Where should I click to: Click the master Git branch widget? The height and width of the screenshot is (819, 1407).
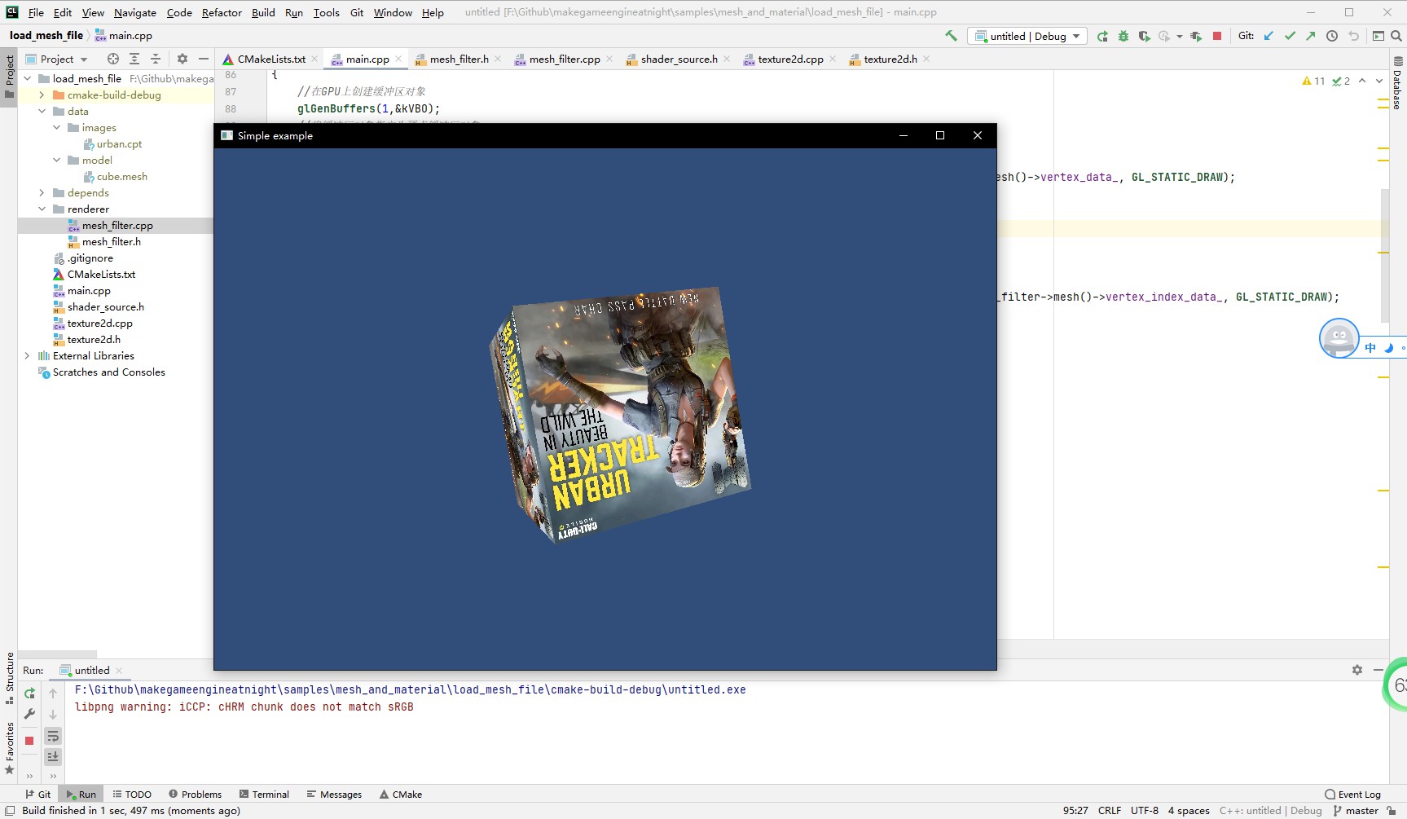tap(1356, 811)
